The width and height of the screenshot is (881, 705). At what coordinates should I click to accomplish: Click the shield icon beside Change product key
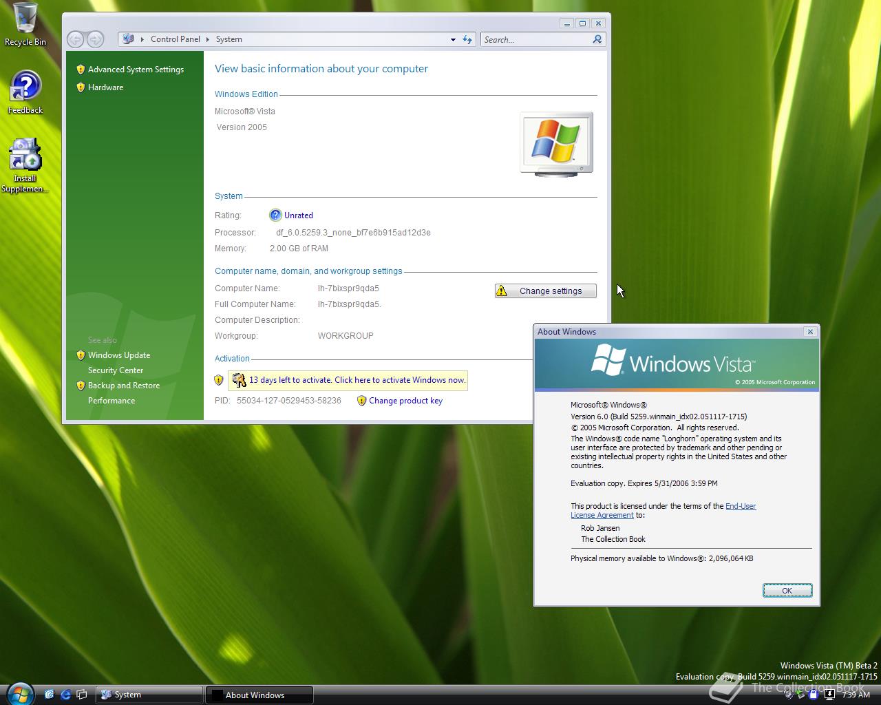(361, 401)
